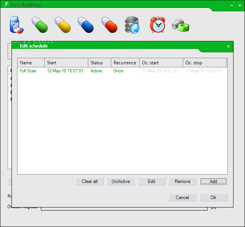Click the Free AntiVirus title bar app icon
The height and width of the screenshot is (227, 245).
pyautogui.click(x=6, y=5)
